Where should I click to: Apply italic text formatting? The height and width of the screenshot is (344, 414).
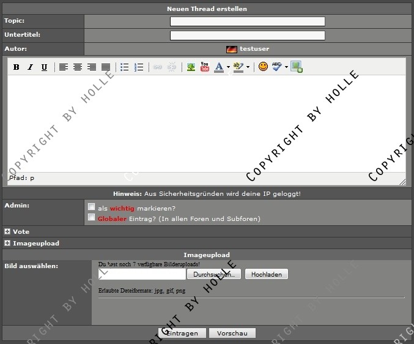(x=30, y=67)
